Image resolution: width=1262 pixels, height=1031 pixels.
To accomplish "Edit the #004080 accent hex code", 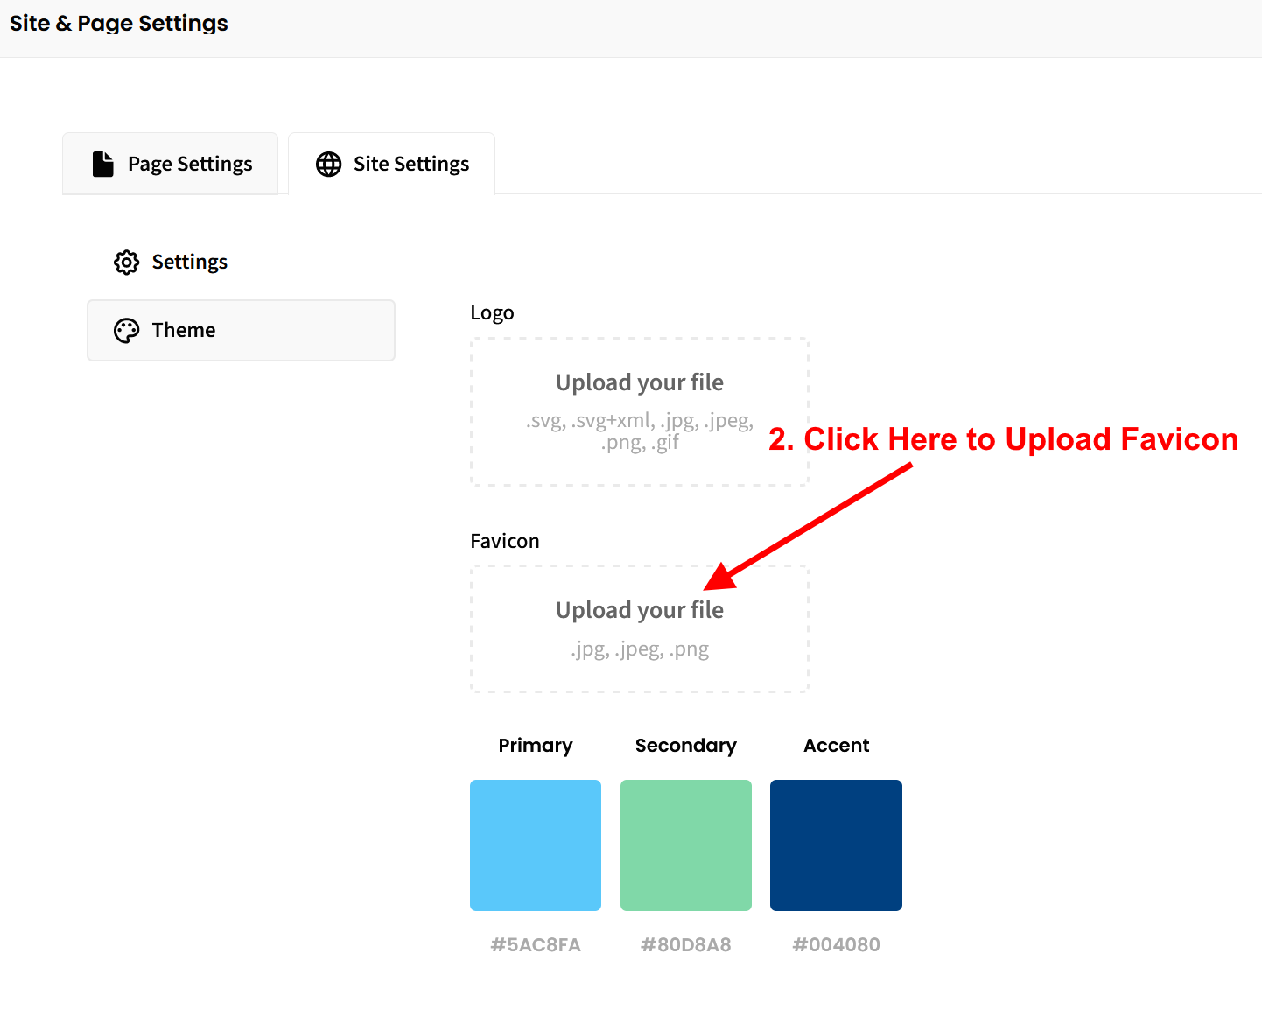I will click(x=836, y=944).
